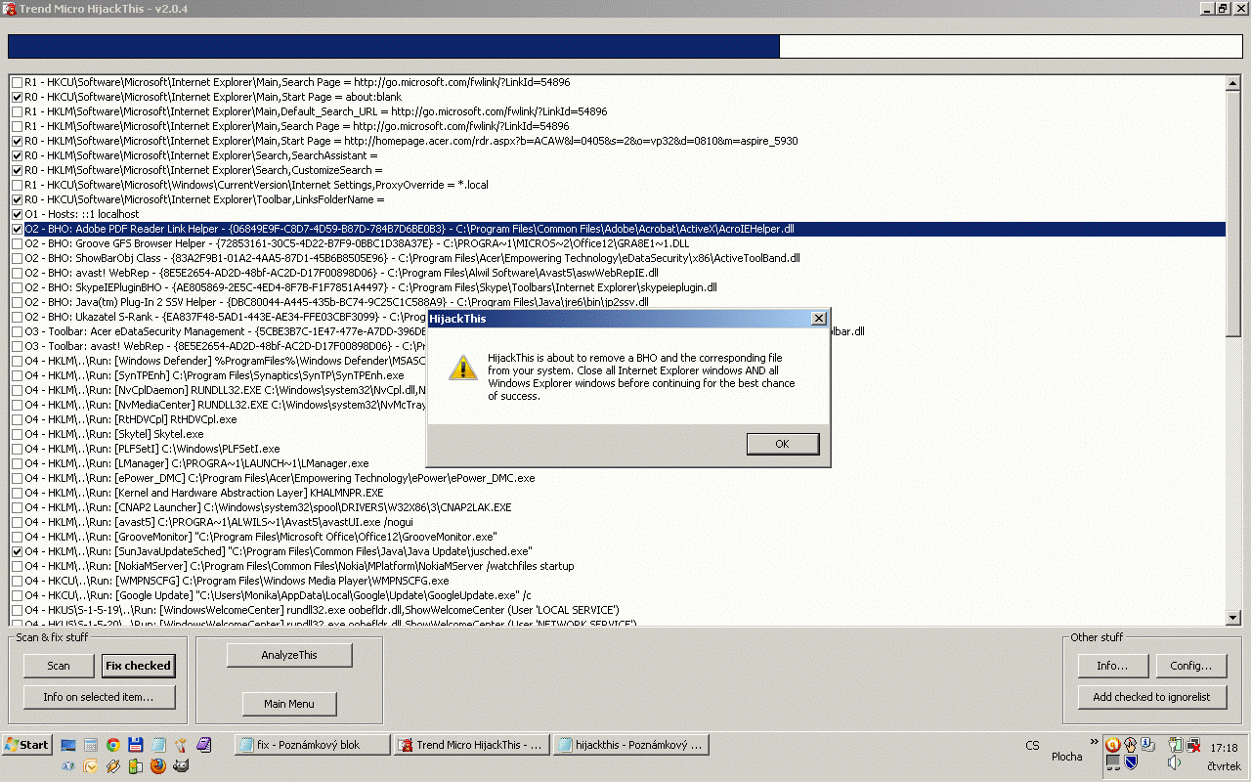Check R1 HKLM Default_Search_URL entry
This screenshot has width=1251, height=782.
pos(17,112)
